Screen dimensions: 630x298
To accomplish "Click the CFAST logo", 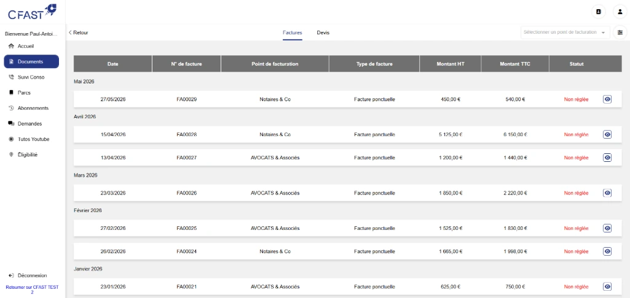I will [32, 12].
